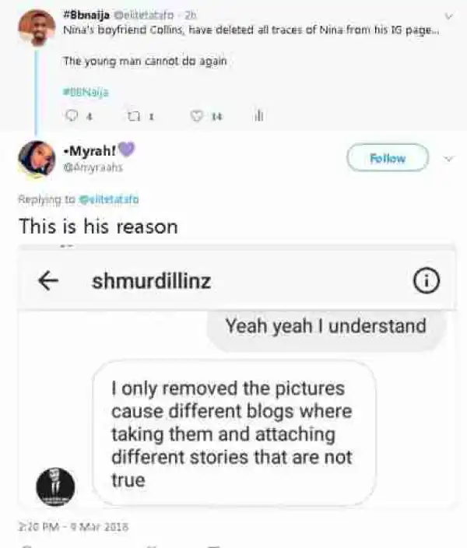Click the shmurdillinz sender avatar in the chat
Screen dimensions: 467x548
tap(55, 487)
